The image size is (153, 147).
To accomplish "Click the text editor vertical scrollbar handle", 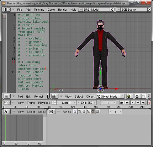I will 4,16.
